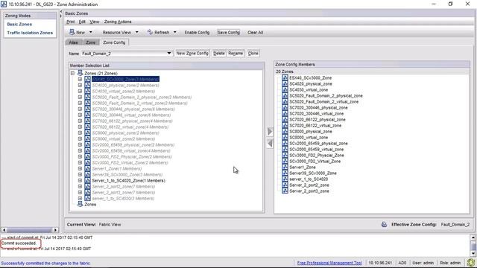Click the left panel scroll right arrow

[x=55, y=230]
